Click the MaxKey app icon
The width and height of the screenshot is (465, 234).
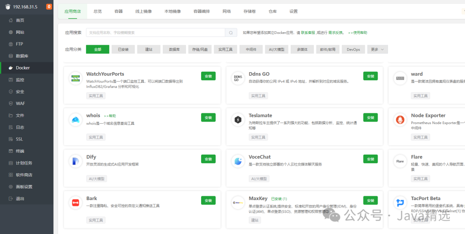click(238, 203)
